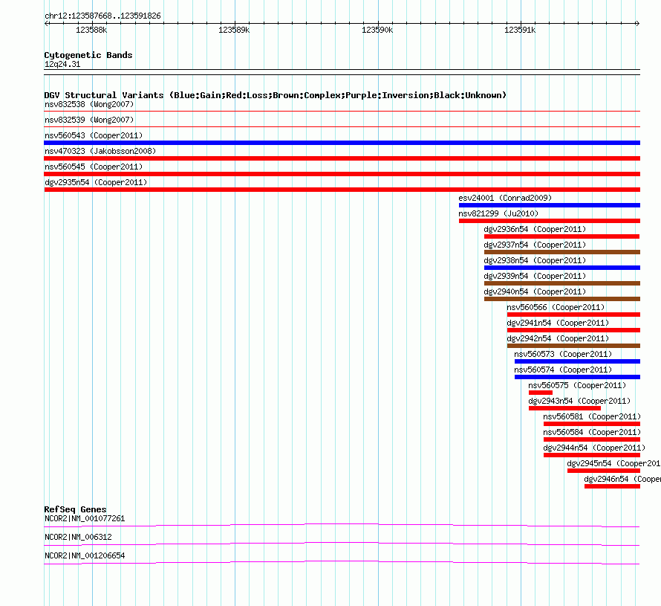Select the short red nsv560575 bar
This screenshot has width=661, height=606.
click(541, 393)
